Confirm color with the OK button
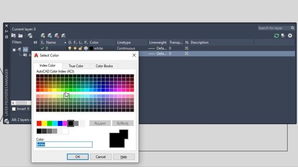Image resolution: width=298 pixels, height=167 pixels. (78, 157)
